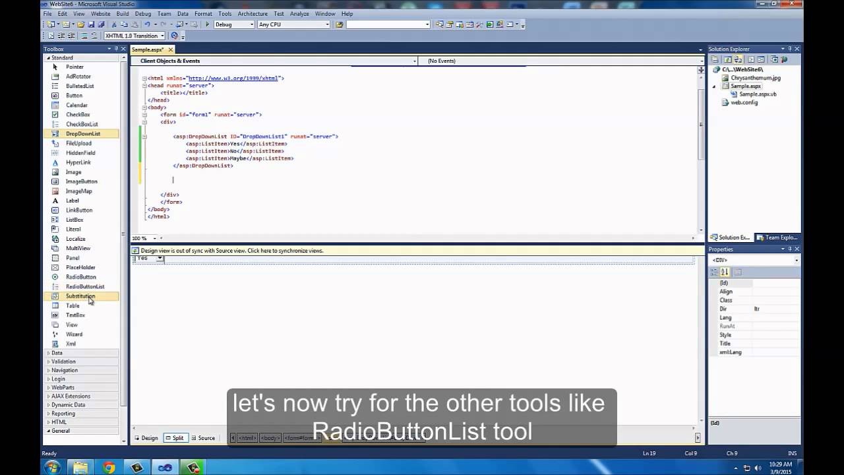Image resolution: width=844 pixels, height=475 pixels.
Task: Open File Explorer from the taskbar
Action: pos(80,467)
